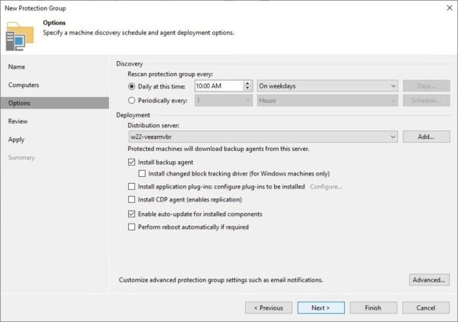Click 'Protected machines will download backup agents' text
The height and width of the screenshot is (322, 458).
[218, 149]
